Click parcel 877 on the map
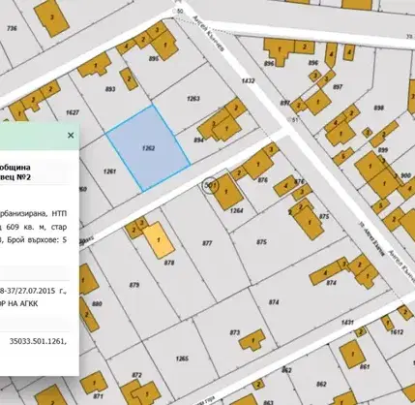 (x=207, y=243)
